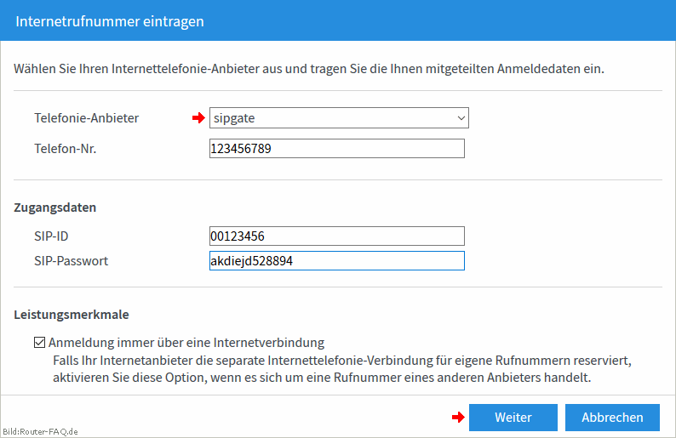Click the Internetrufnummer eintragen title

(110, 21)
